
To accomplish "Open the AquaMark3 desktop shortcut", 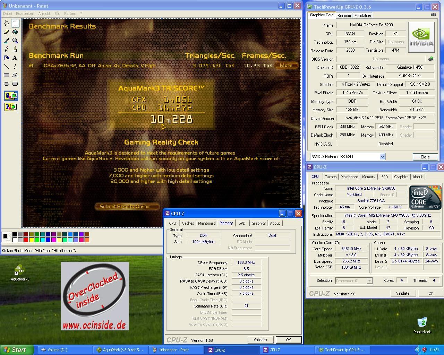I will coord(20,272).
